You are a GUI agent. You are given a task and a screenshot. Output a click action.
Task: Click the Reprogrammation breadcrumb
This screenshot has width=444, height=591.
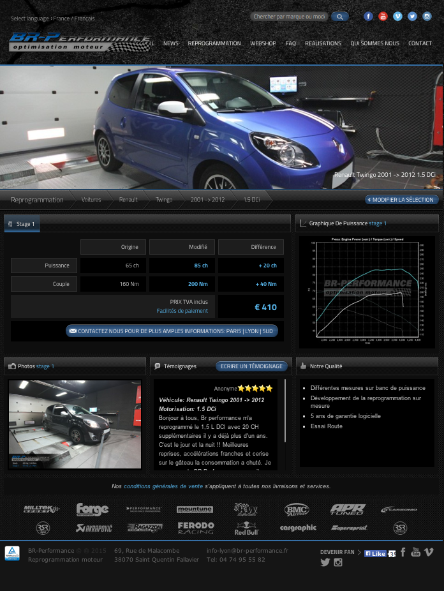(37, 200)
